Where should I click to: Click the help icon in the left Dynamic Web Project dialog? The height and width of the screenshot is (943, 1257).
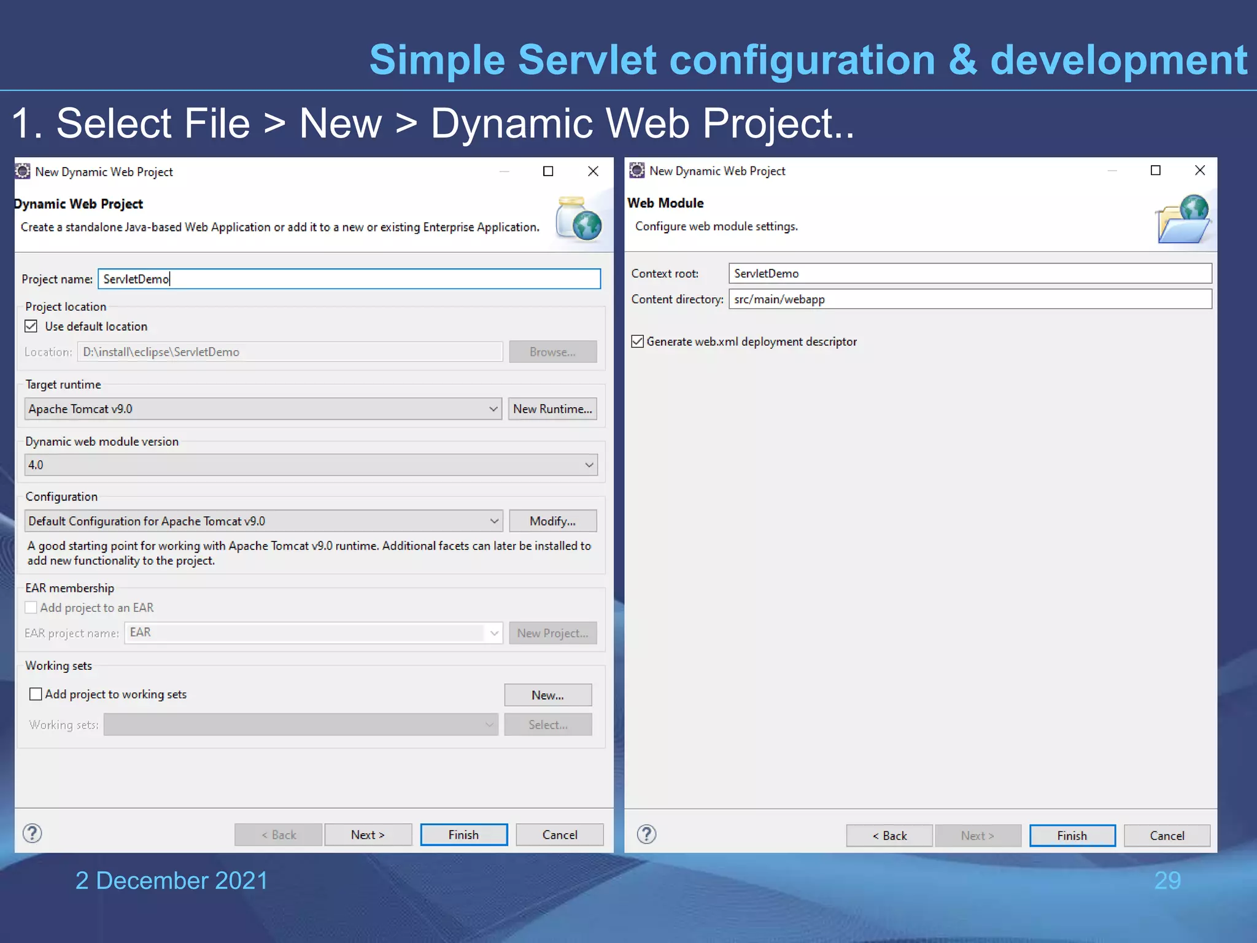coord(33,833)
